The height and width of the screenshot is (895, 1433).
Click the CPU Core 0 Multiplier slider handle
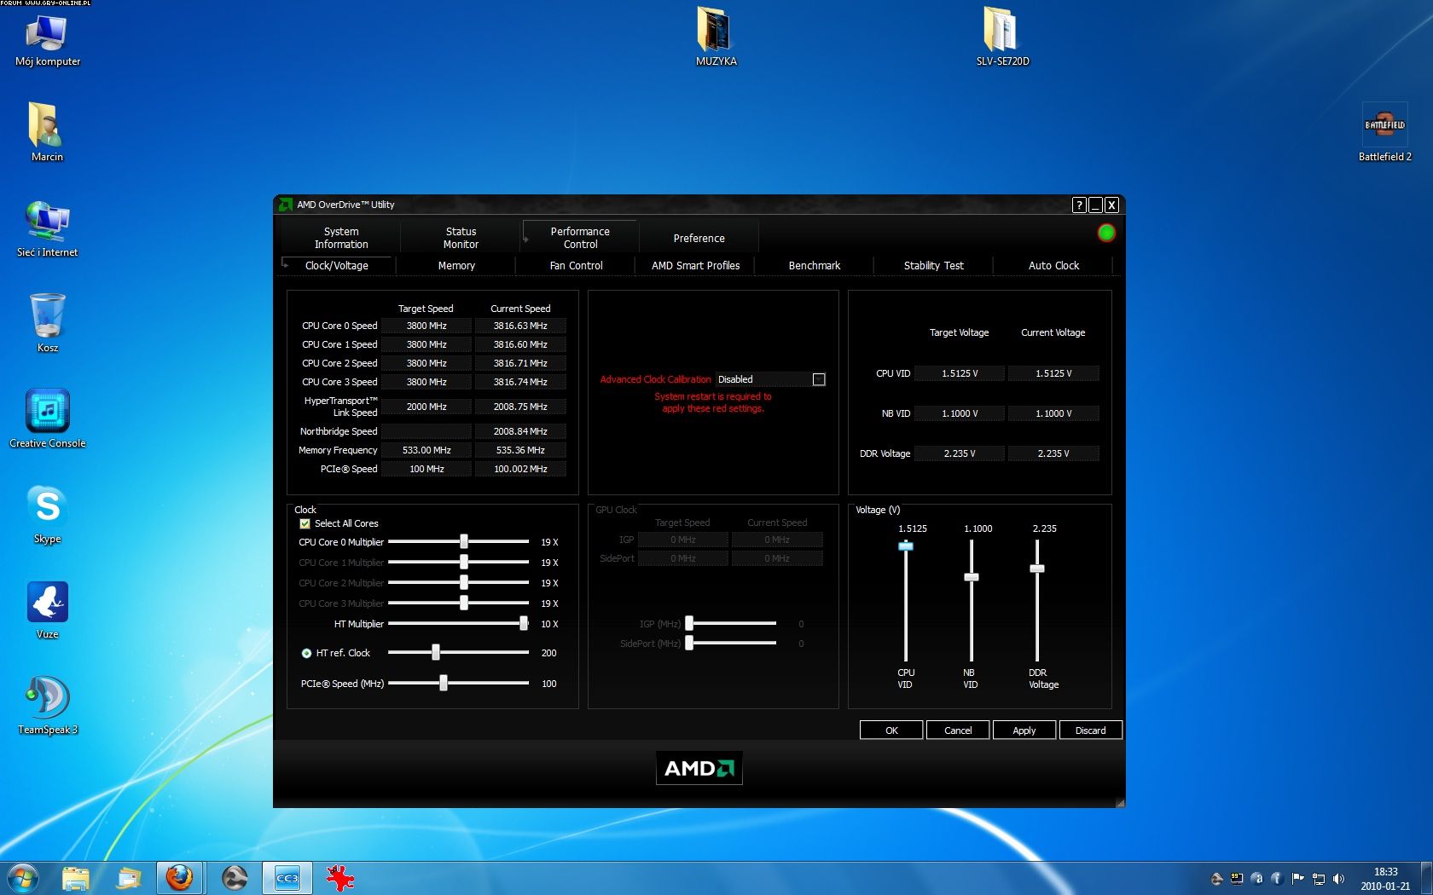pyautogui.click(x=464, y=541)
